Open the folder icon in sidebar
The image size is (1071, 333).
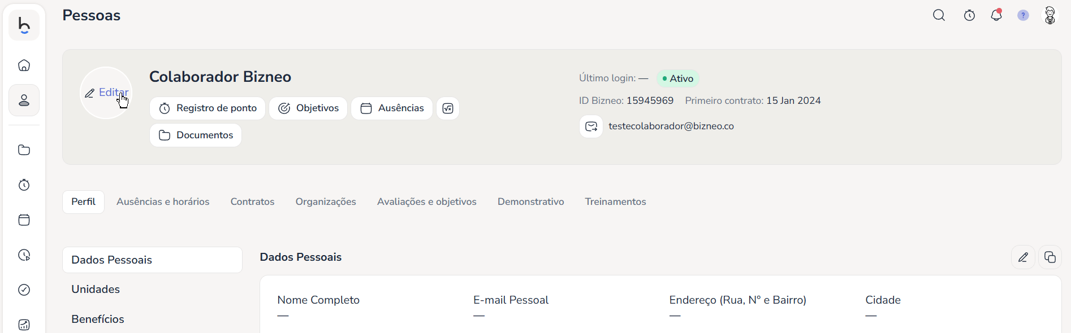click(x=24, y=150)
